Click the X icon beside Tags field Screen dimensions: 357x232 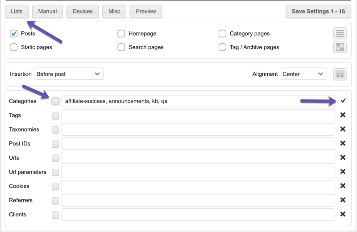tap(343, 115)
